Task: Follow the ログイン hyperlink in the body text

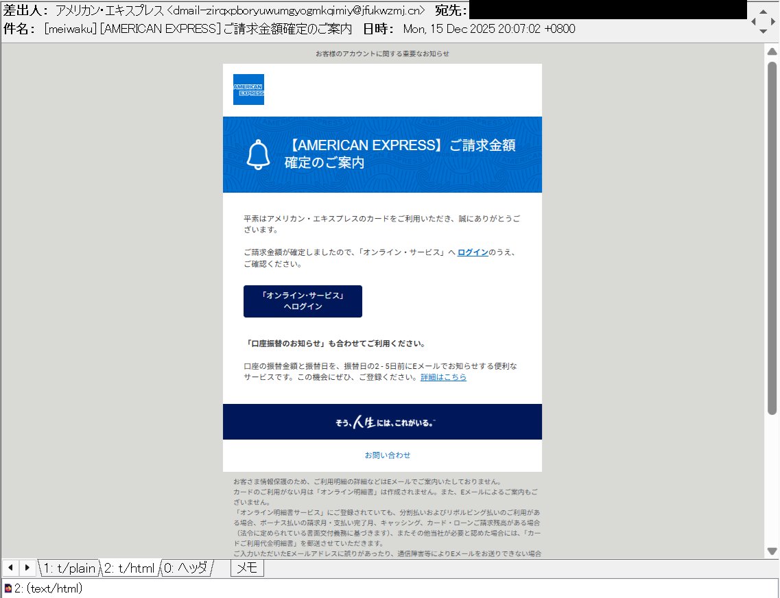Action: (x=473, y=252)
